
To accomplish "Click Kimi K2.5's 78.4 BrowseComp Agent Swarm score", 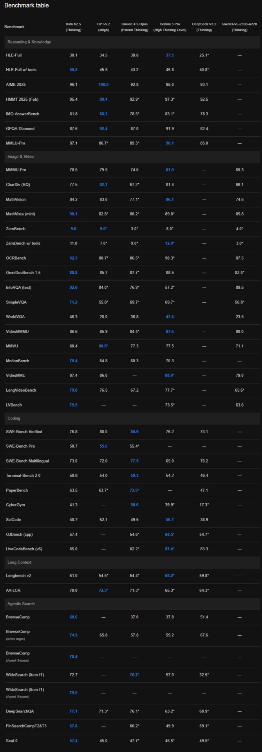I will 74,657.
